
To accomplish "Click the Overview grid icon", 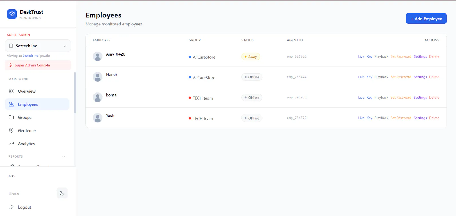I will tap(11, 91).
